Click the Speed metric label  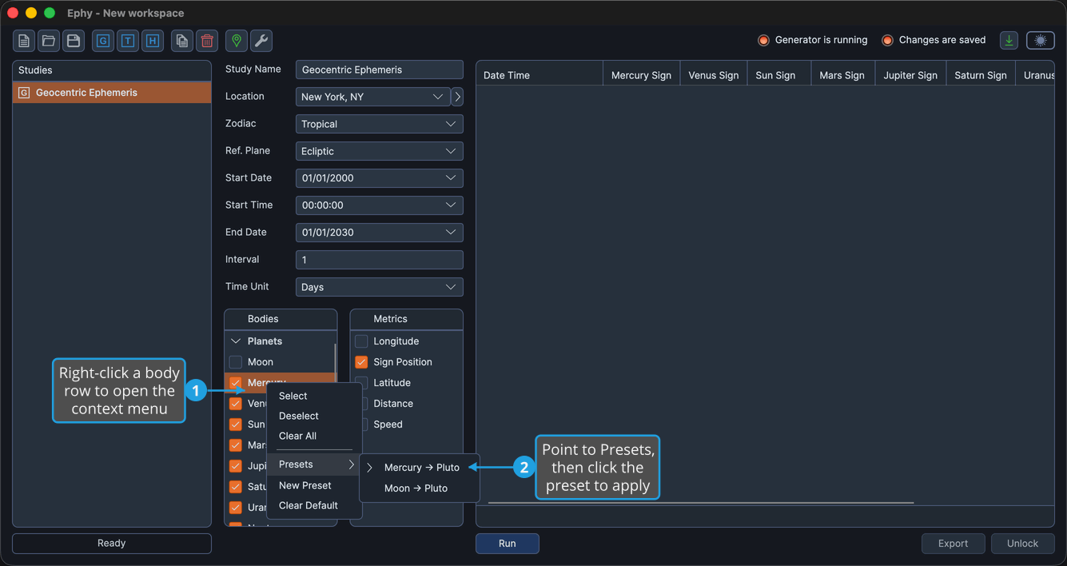point(388,424)
